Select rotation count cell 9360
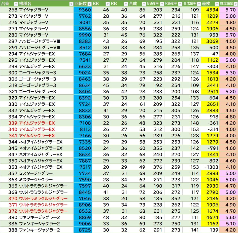The width and height of the screenshot is (238, 233). click(x=83, y=10)
